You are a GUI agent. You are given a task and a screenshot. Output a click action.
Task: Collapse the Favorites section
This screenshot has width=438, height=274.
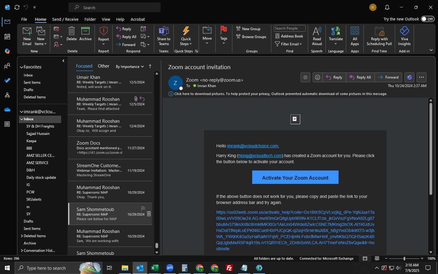pyautogui.click(x=22, y=67)
